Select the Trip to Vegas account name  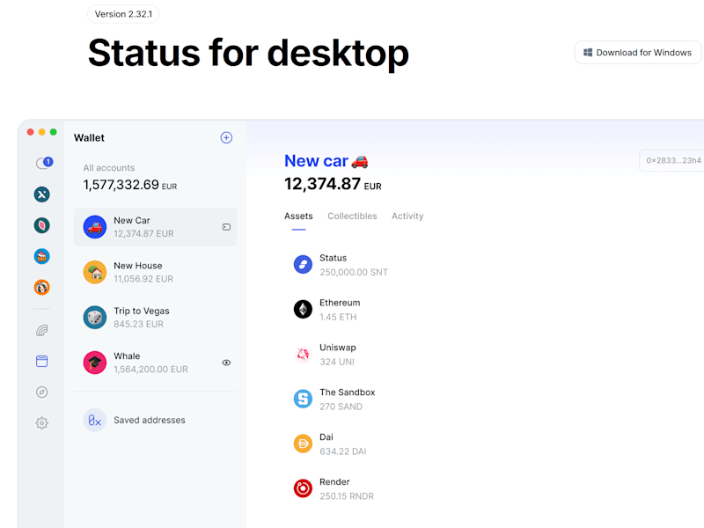tap(142, 312)
